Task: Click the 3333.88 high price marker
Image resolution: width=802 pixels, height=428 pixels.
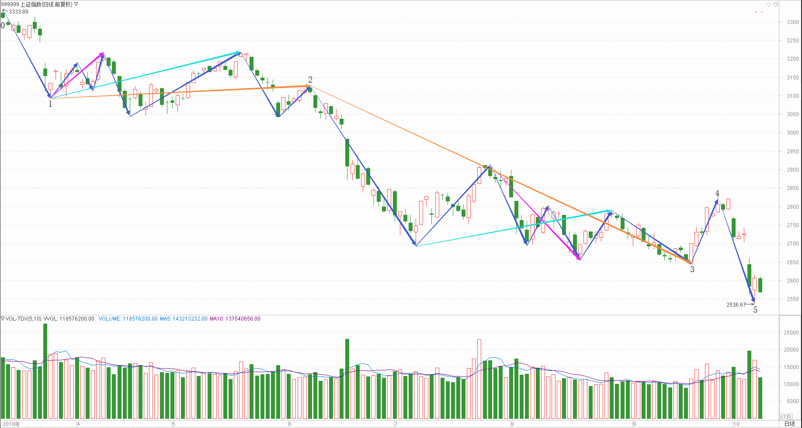Action: [x=18, y=12]
